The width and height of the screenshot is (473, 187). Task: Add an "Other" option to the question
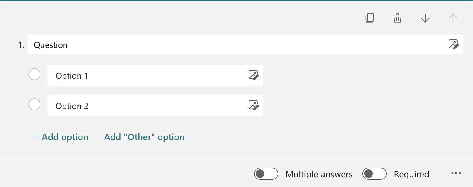click(x=144, y=137)
